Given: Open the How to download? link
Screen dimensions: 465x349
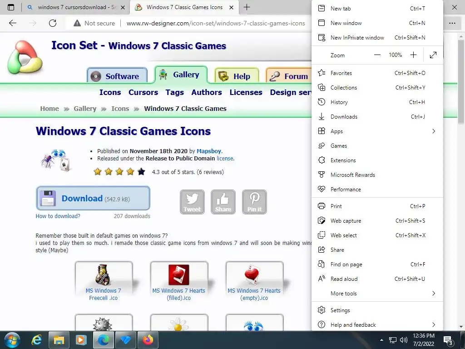Looking at the screenshot, I should click(58, 216).
